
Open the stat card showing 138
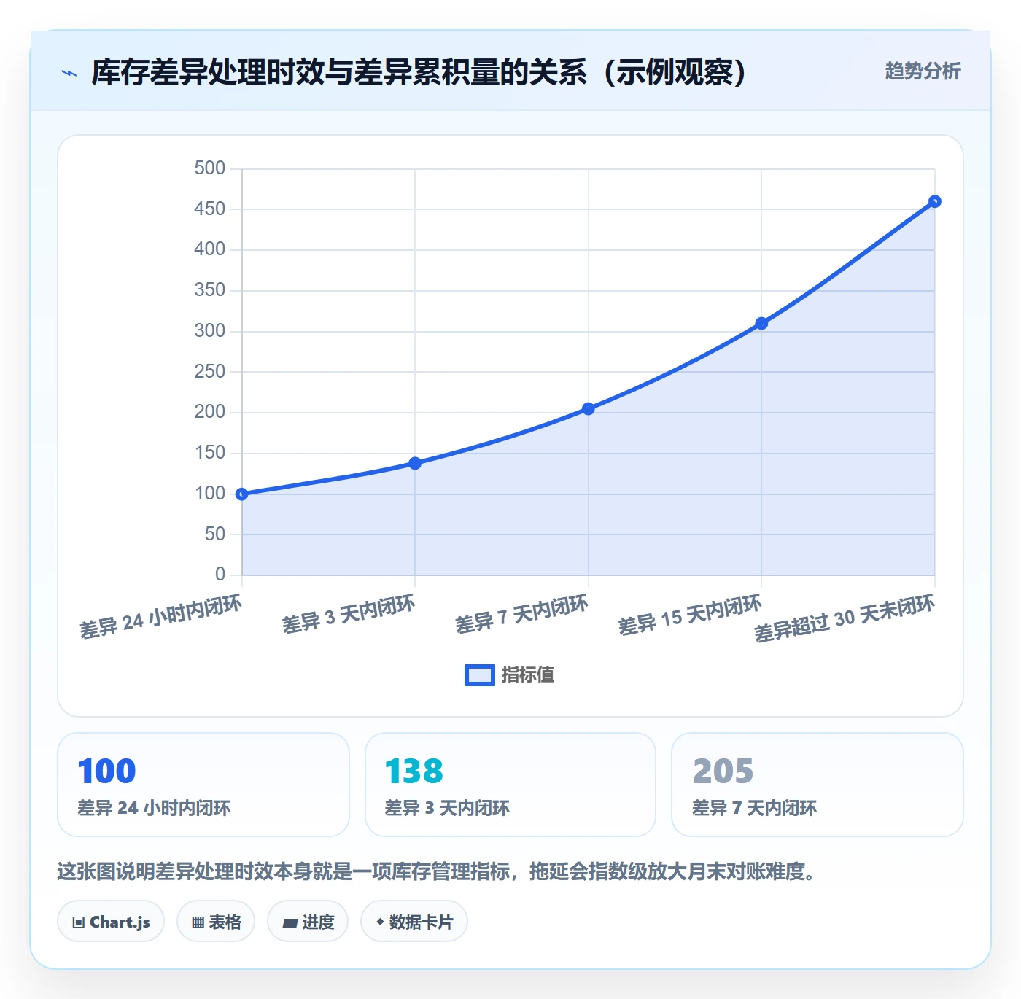coord(510,785)
